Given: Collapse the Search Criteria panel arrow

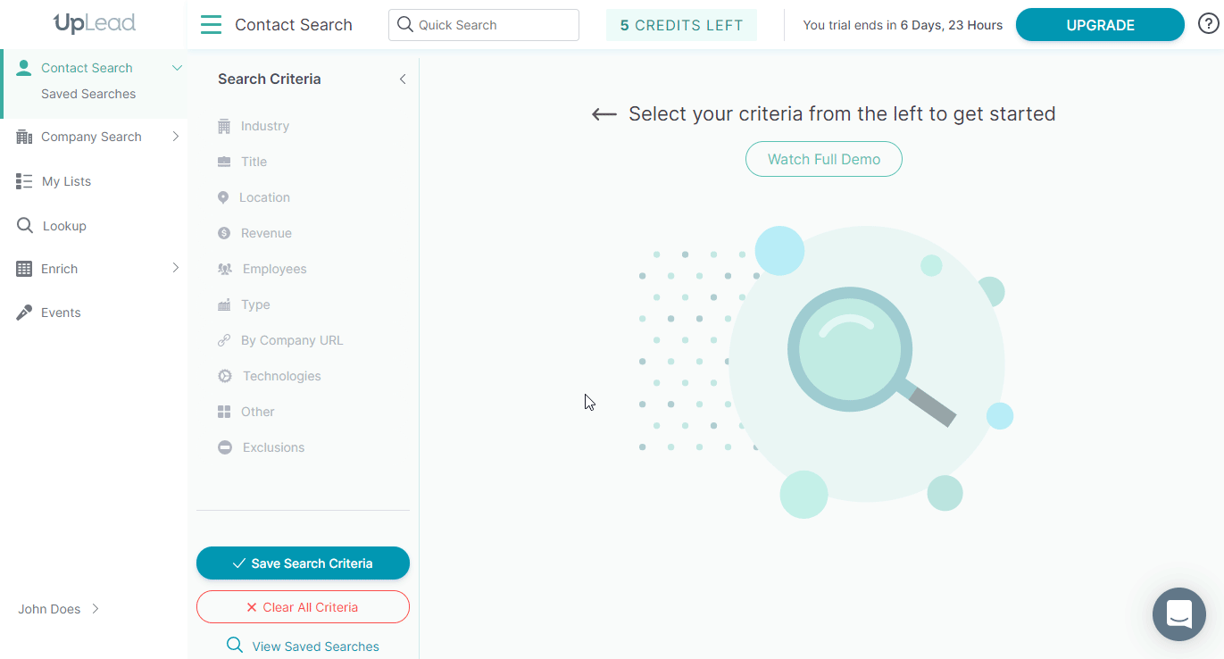Looking at the screenshot, I should point(403,79).
